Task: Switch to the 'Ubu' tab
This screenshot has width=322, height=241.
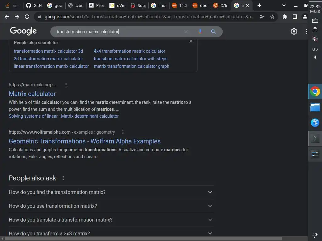Action: [76, 5]
